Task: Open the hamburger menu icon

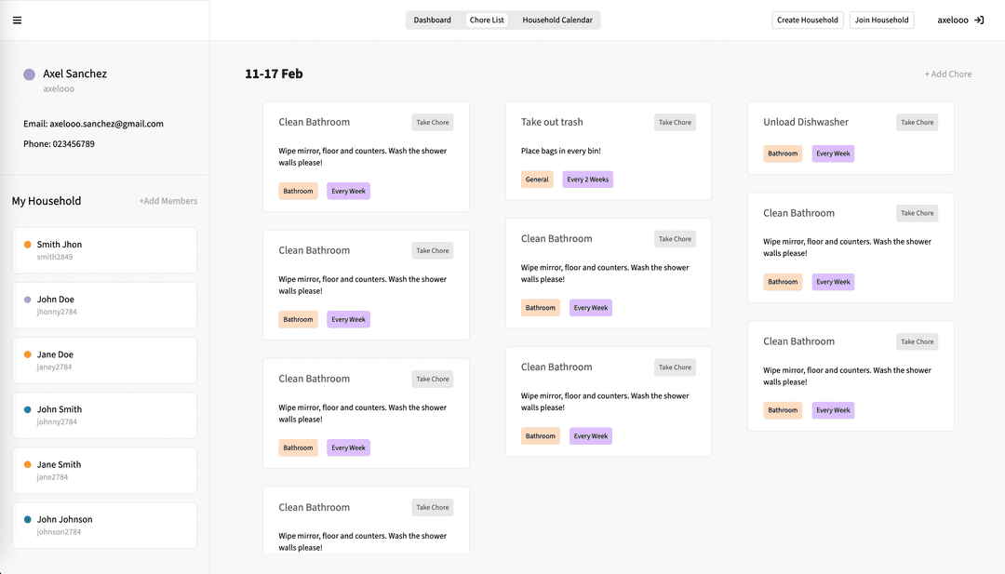Action: tap(17, 20)
